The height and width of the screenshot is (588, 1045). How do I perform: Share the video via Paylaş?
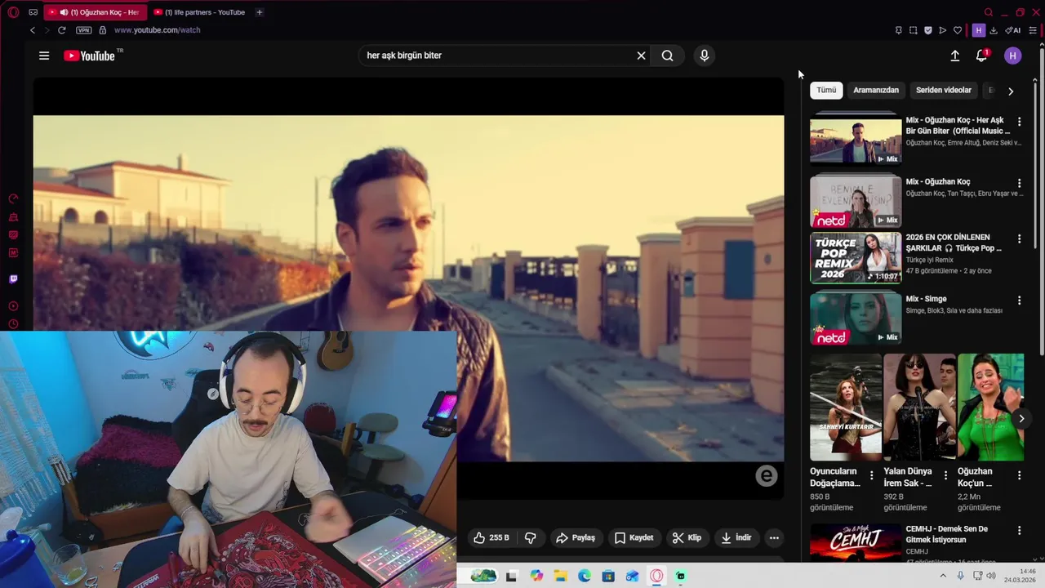(576, 537)
